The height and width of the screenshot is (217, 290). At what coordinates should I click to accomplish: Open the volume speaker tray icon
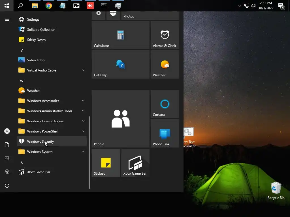point(253,6)
